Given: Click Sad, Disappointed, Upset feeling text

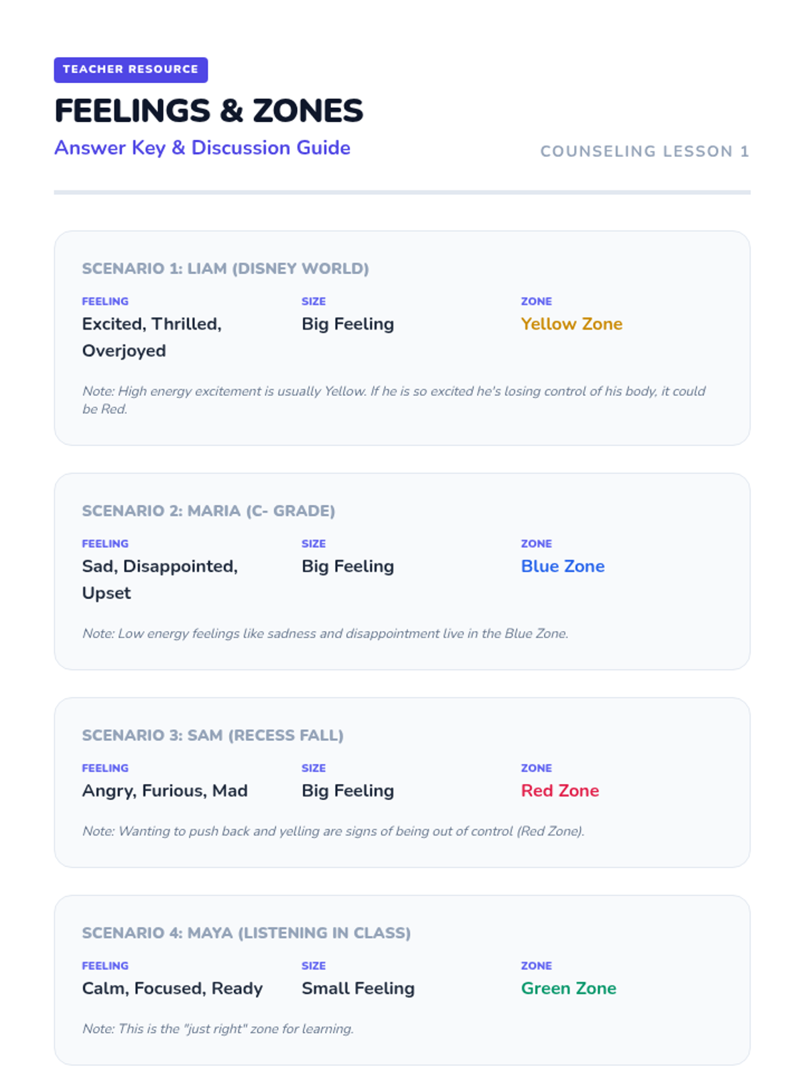Looking at the screenshot, I should (x=160, y=580).
